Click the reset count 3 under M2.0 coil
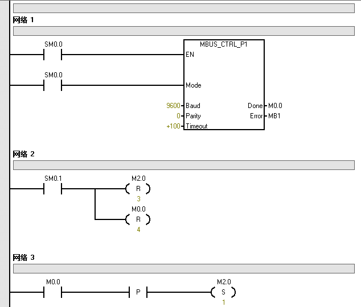 138,200
